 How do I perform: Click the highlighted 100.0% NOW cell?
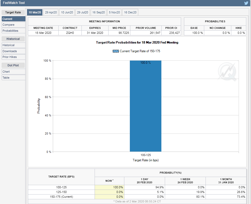[x=109, y=187]
